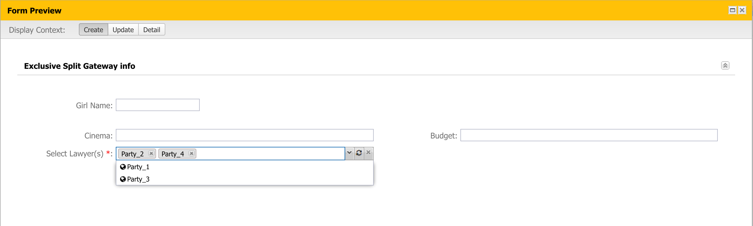The image size is (753, 226).
Task: Maximize the Form Preview window
Action: pyautogui.click(x=732, y=11)
